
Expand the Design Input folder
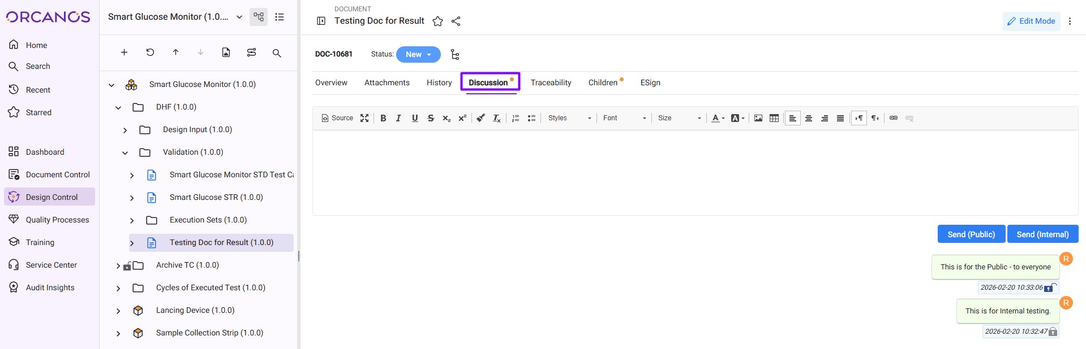(x=125, y=130)
